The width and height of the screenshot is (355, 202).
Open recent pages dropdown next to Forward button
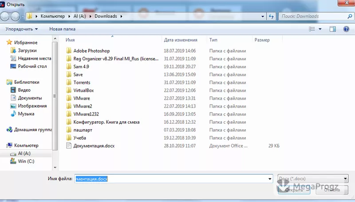pyautogui.click(x=23, y=16)
